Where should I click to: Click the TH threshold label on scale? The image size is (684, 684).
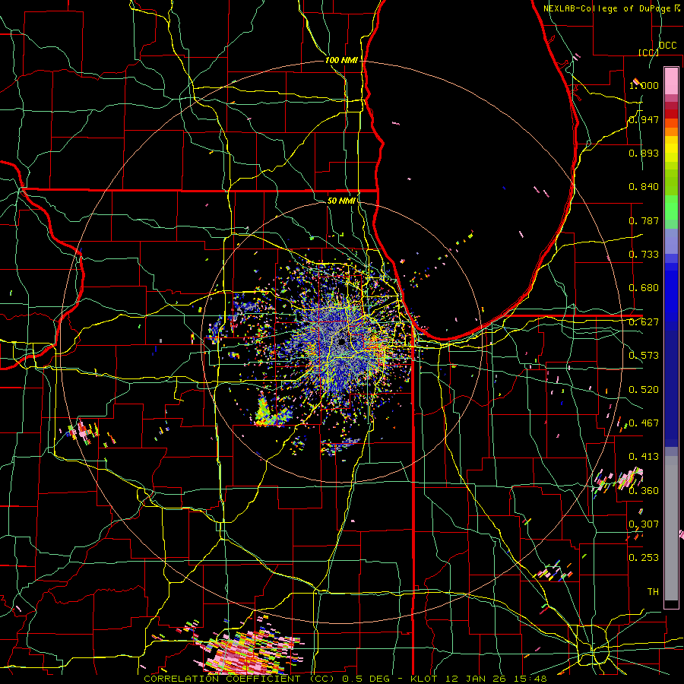pyautogui.click(x=653, y=591)
